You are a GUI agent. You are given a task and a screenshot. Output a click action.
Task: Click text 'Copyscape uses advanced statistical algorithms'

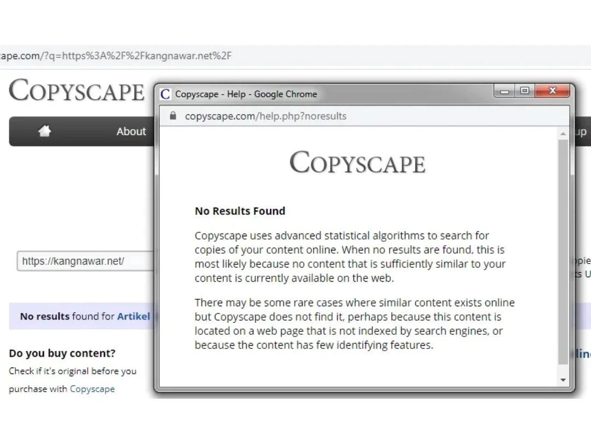309,235
